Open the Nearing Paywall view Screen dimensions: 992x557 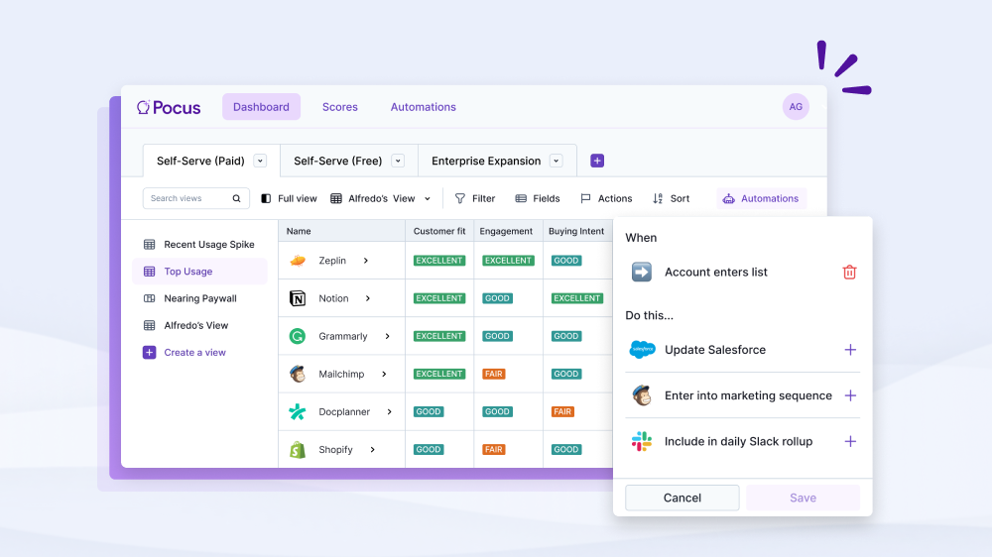point(199,298)
